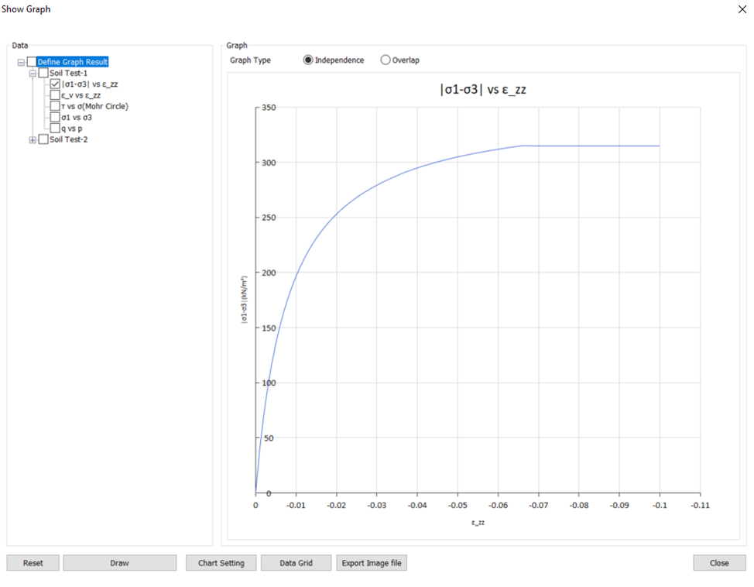The height and width of the screenshot is (587, 754).
Task: Select the Define Graph Result tree label
Action: 73,62
